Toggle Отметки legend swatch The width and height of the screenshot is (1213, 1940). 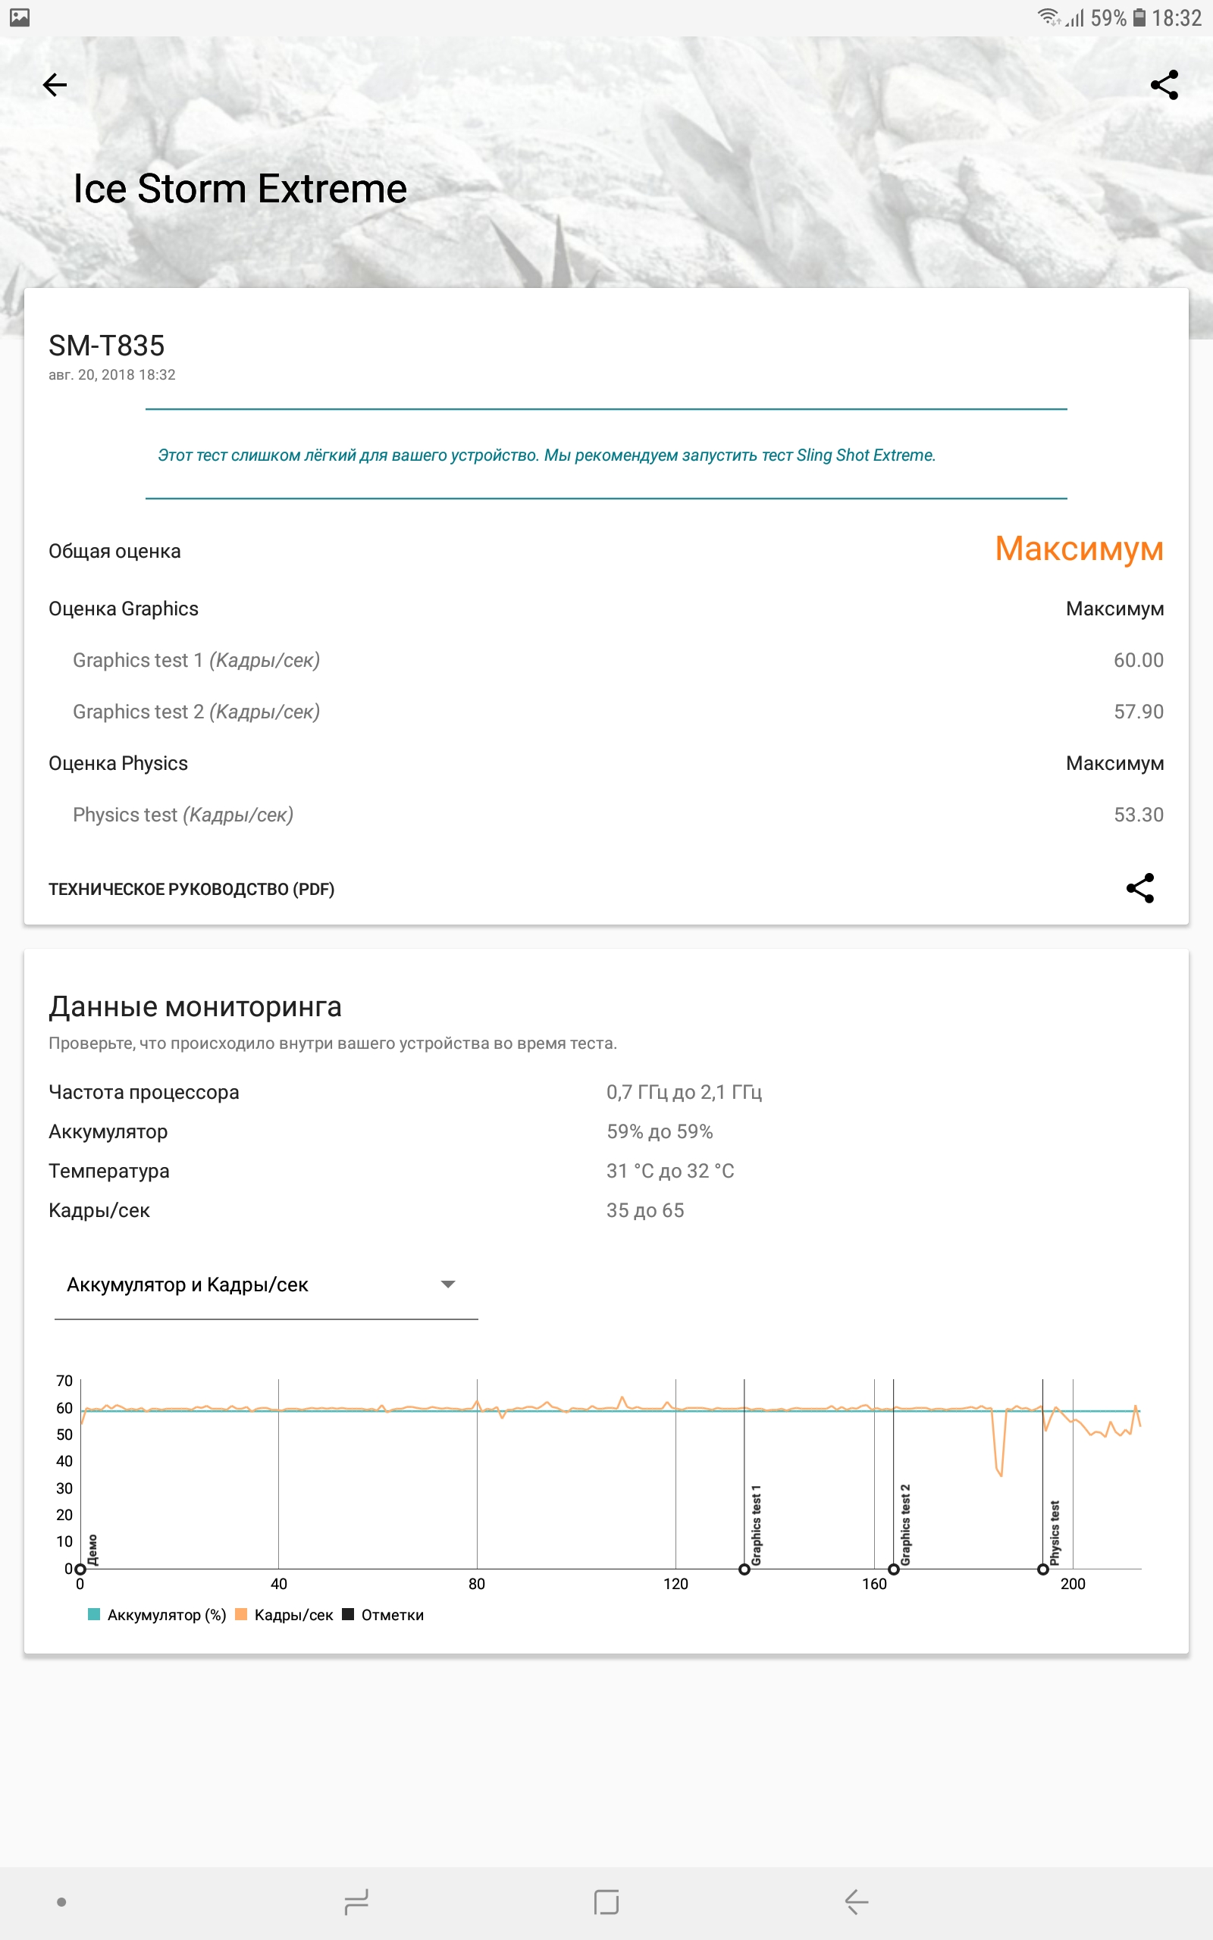(348, 1615)
